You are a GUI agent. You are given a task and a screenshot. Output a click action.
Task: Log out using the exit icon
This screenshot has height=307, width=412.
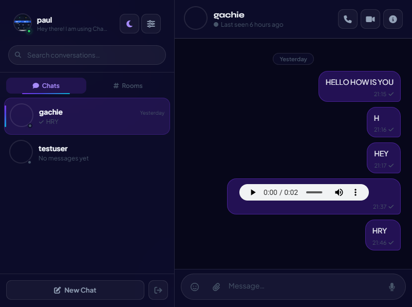pos(158,290)
